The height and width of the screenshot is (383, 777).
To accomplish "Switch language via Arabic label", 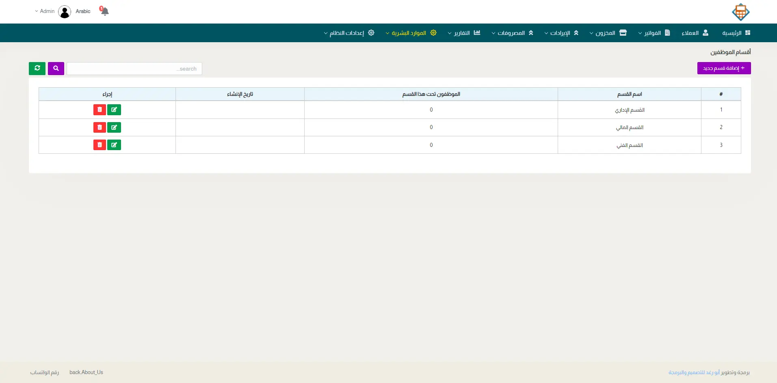I will (83, 11).
